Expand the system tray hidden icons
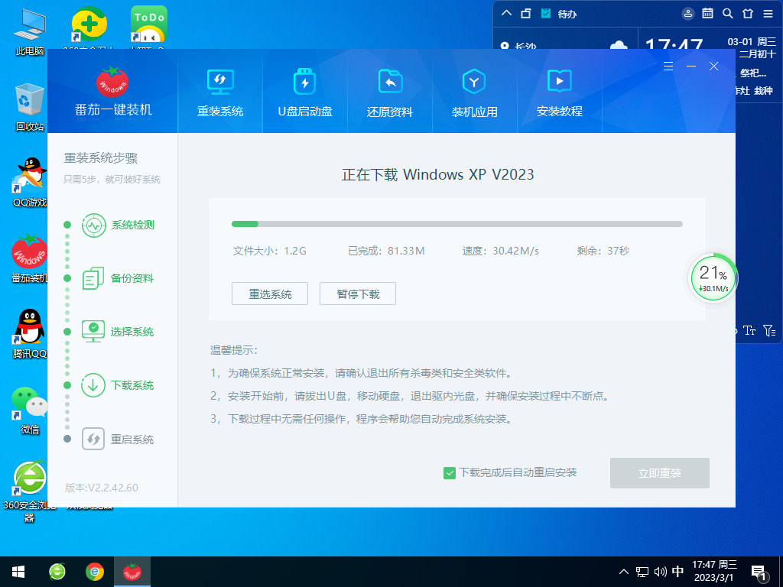Viewport: 783px width, 587px height. coord(624,572)
